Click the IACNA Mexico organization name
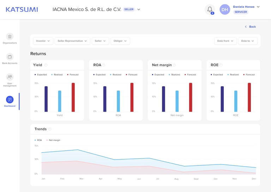Image resolution: width=271 pixels, height=192 pixels. click(87, 9)
